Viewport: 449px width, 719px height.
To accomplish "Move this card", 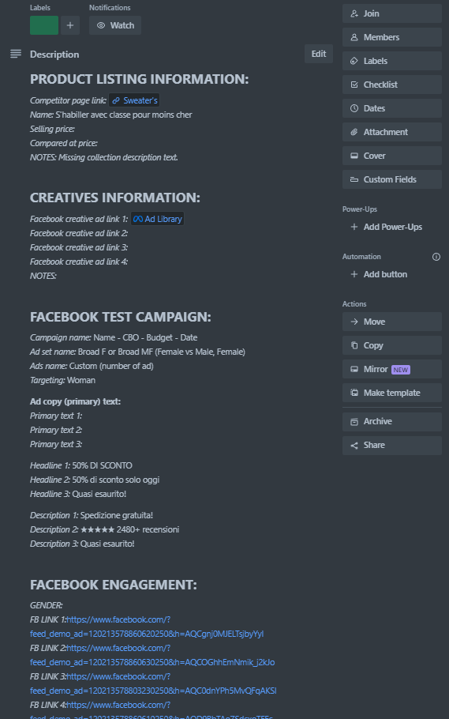I will click(391, 322).
